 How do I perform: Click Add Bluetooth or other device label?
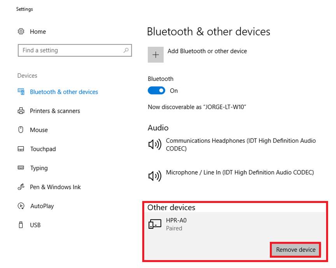[207, 51]
